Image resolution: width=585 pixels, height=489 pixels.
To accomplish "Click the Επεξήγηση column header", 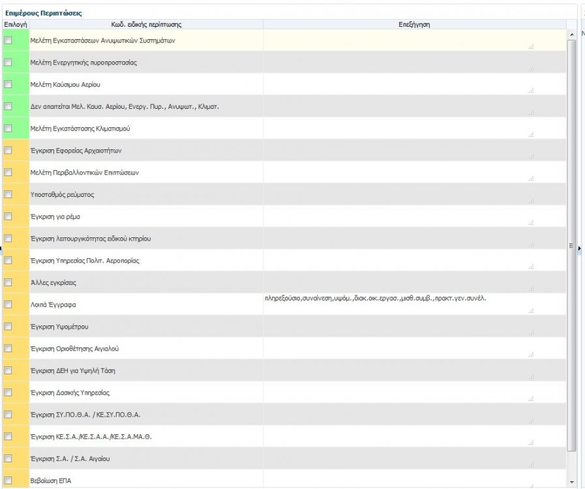I will click(x=414, y=24).
